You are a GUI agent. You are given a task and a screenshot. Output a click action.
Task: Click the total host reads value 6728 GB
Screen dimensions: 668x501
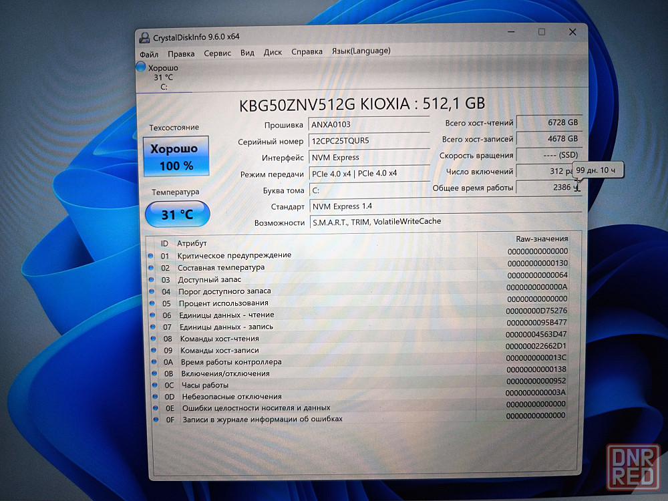548,122
